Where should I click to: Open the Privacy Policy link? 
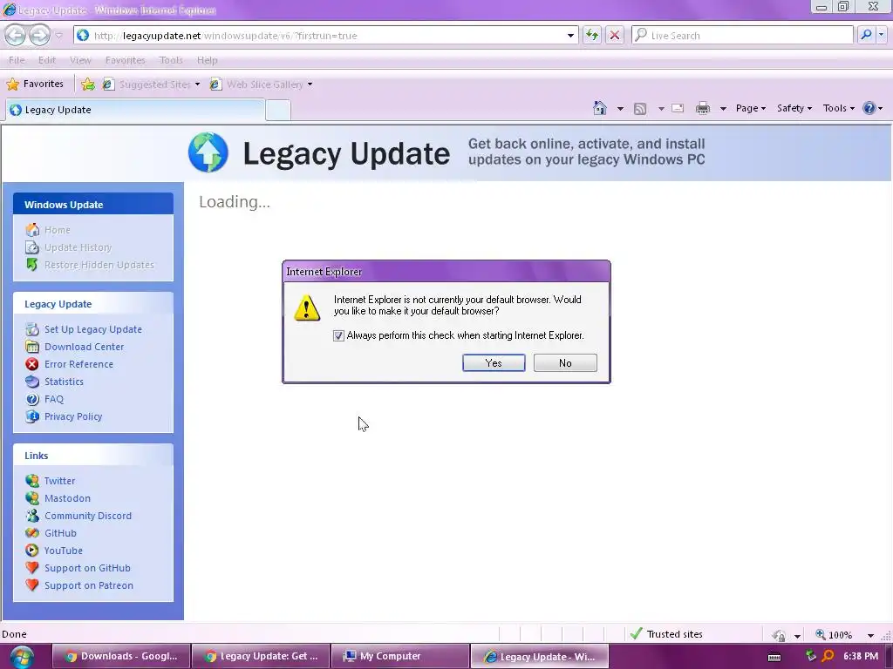click(73, 416)
